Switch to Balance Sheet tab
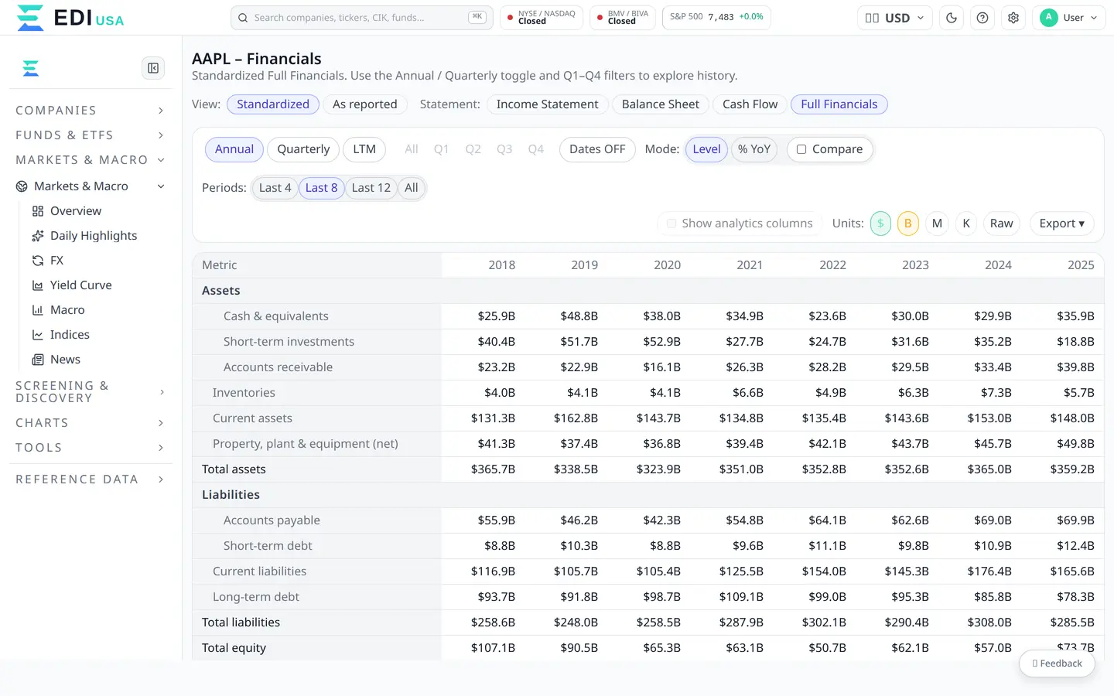Screen dimensions: 1114x696 (x=660, y=104)
